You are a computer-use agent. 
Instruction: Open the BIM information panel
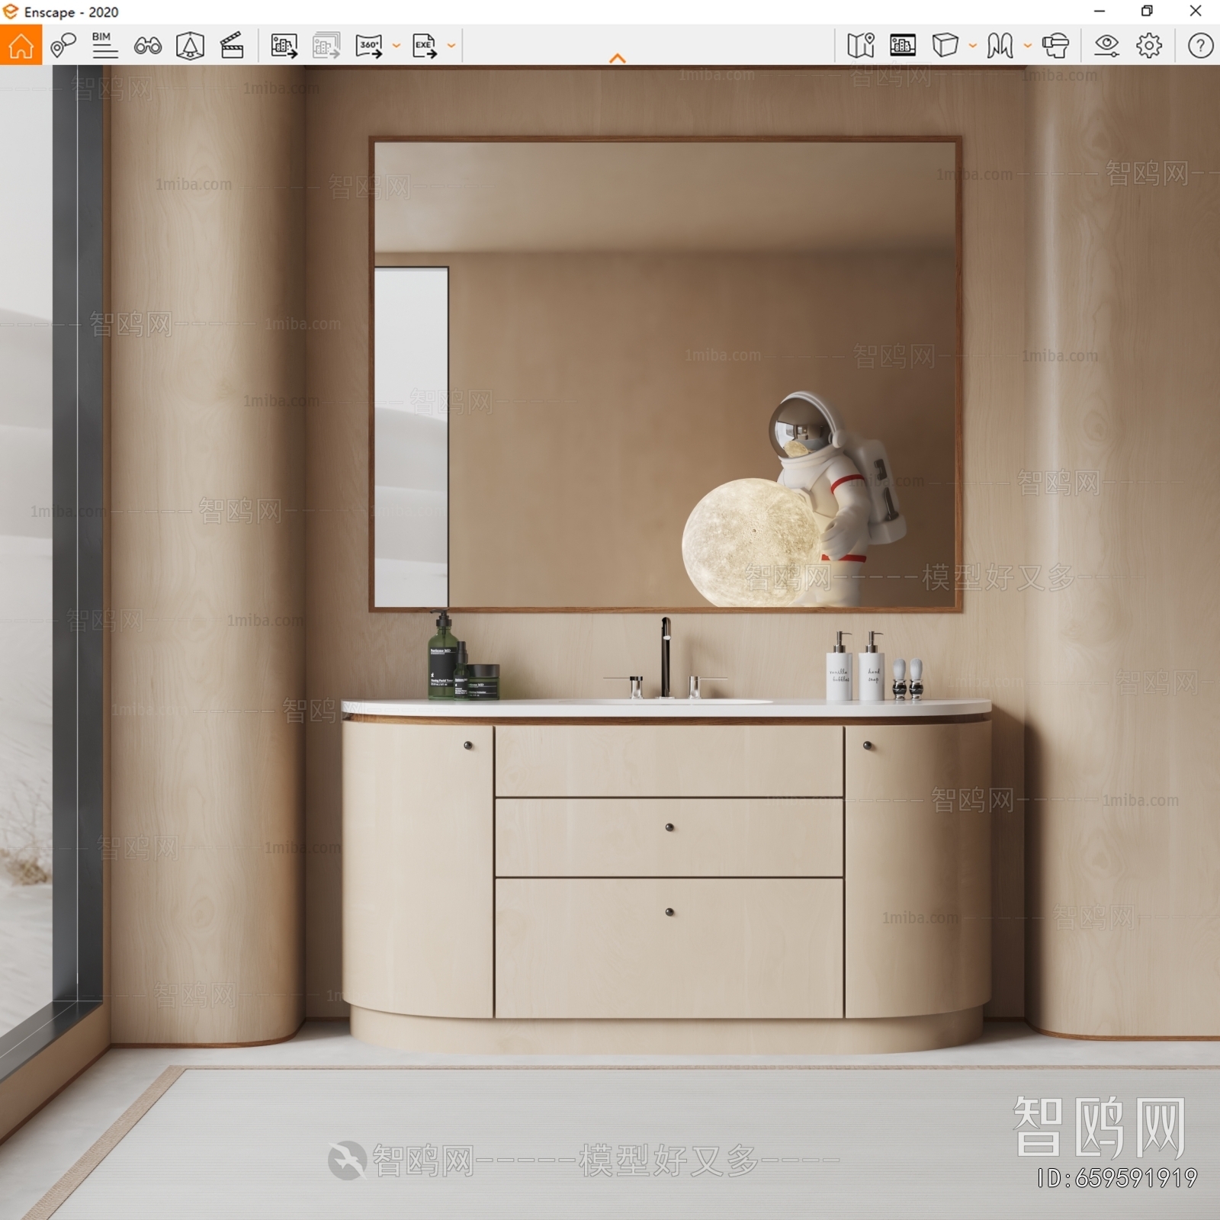tap(104, 46)
